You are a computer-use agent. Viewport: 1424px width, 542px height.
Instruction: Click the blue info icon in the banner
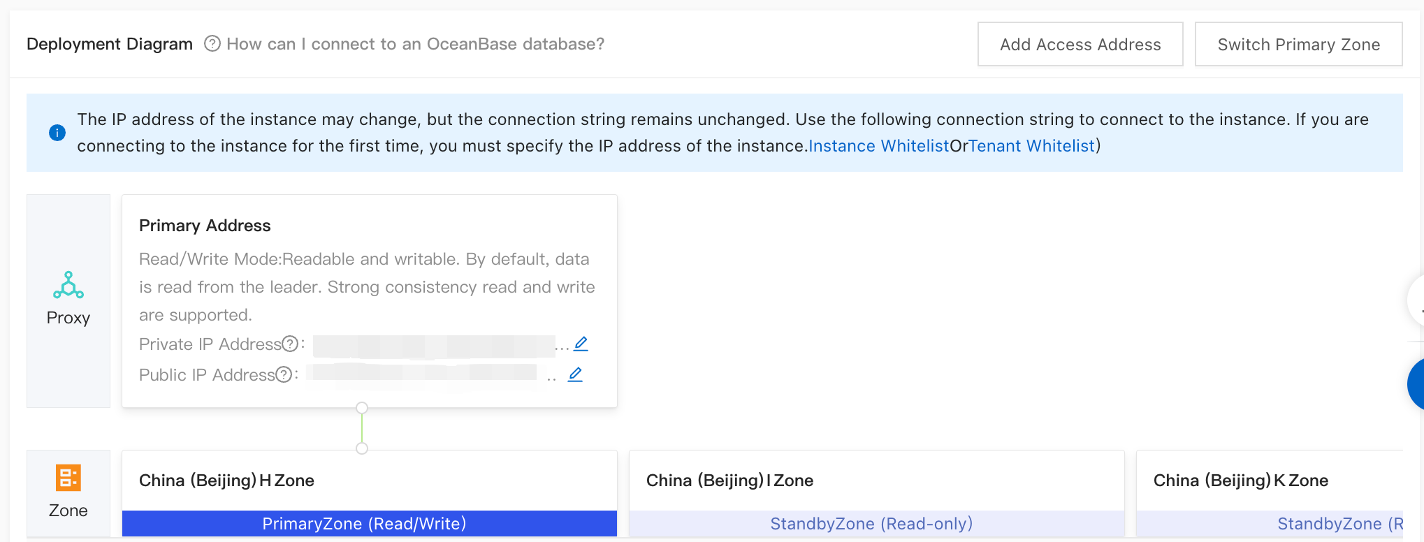point(57,133)
